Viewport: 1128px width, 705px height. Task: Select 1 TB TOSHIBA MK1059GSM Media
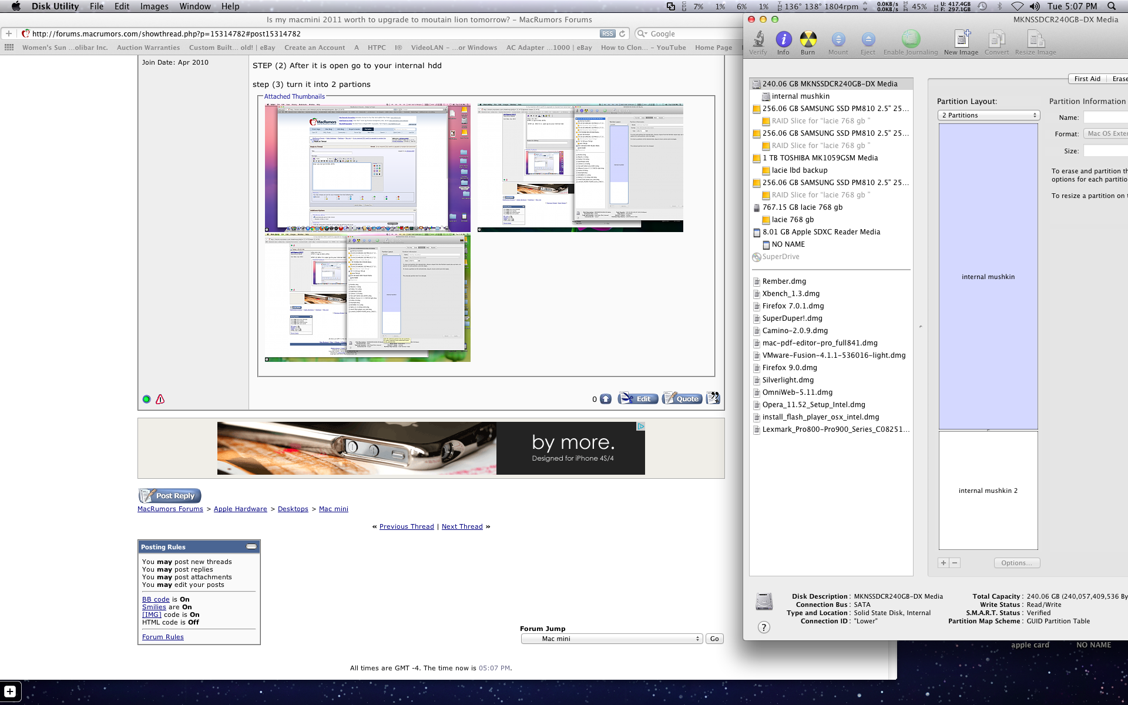coord(831,157)
